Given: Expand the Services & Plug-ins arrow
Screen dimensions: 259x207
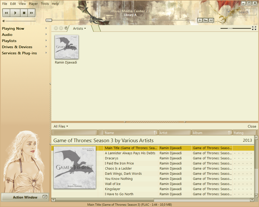Looking at the screenshot, I should pos(46,53).
